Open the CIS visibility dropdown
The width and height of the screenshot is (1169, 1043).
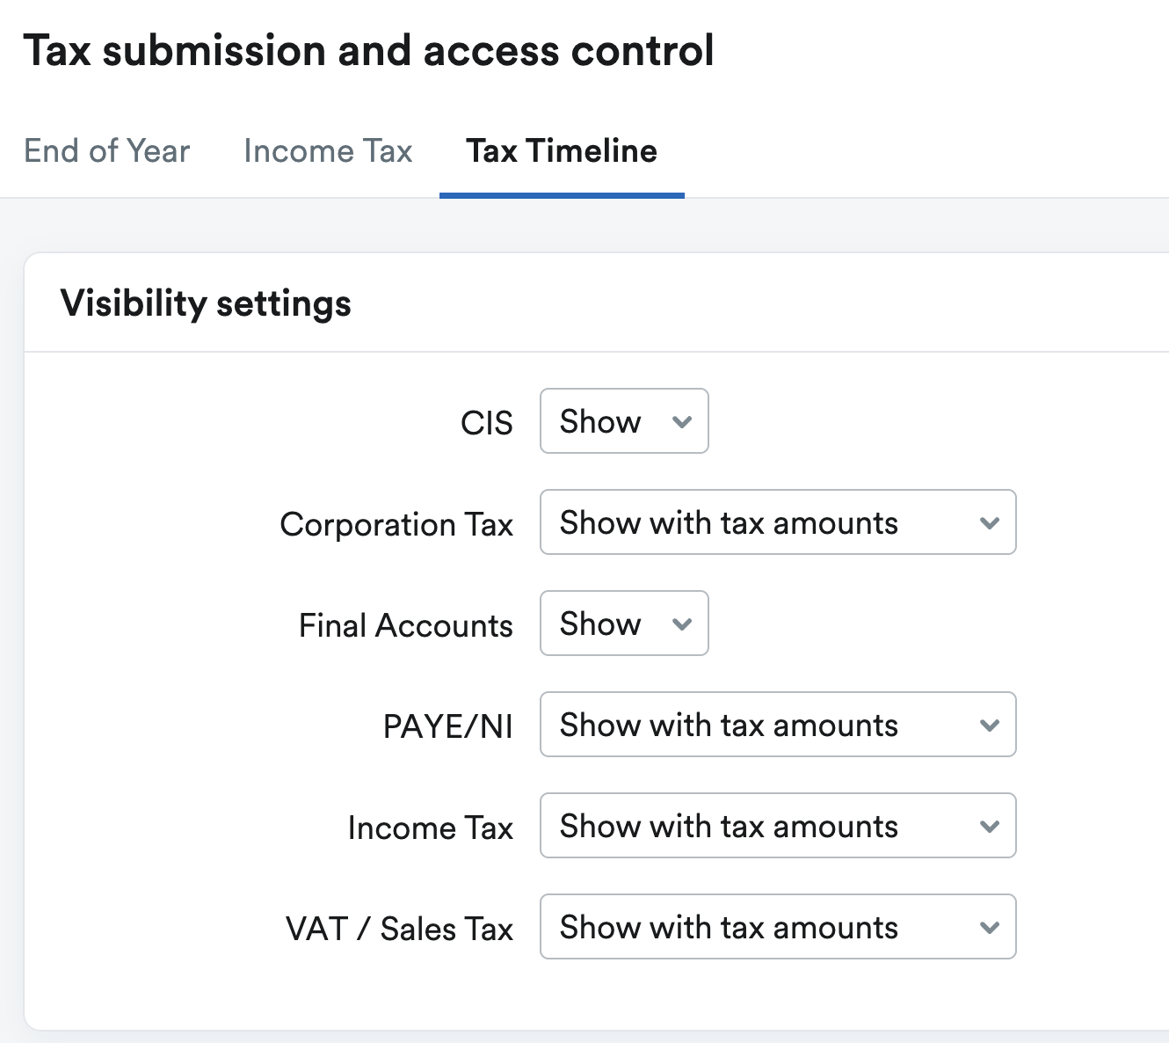point(624,421)
